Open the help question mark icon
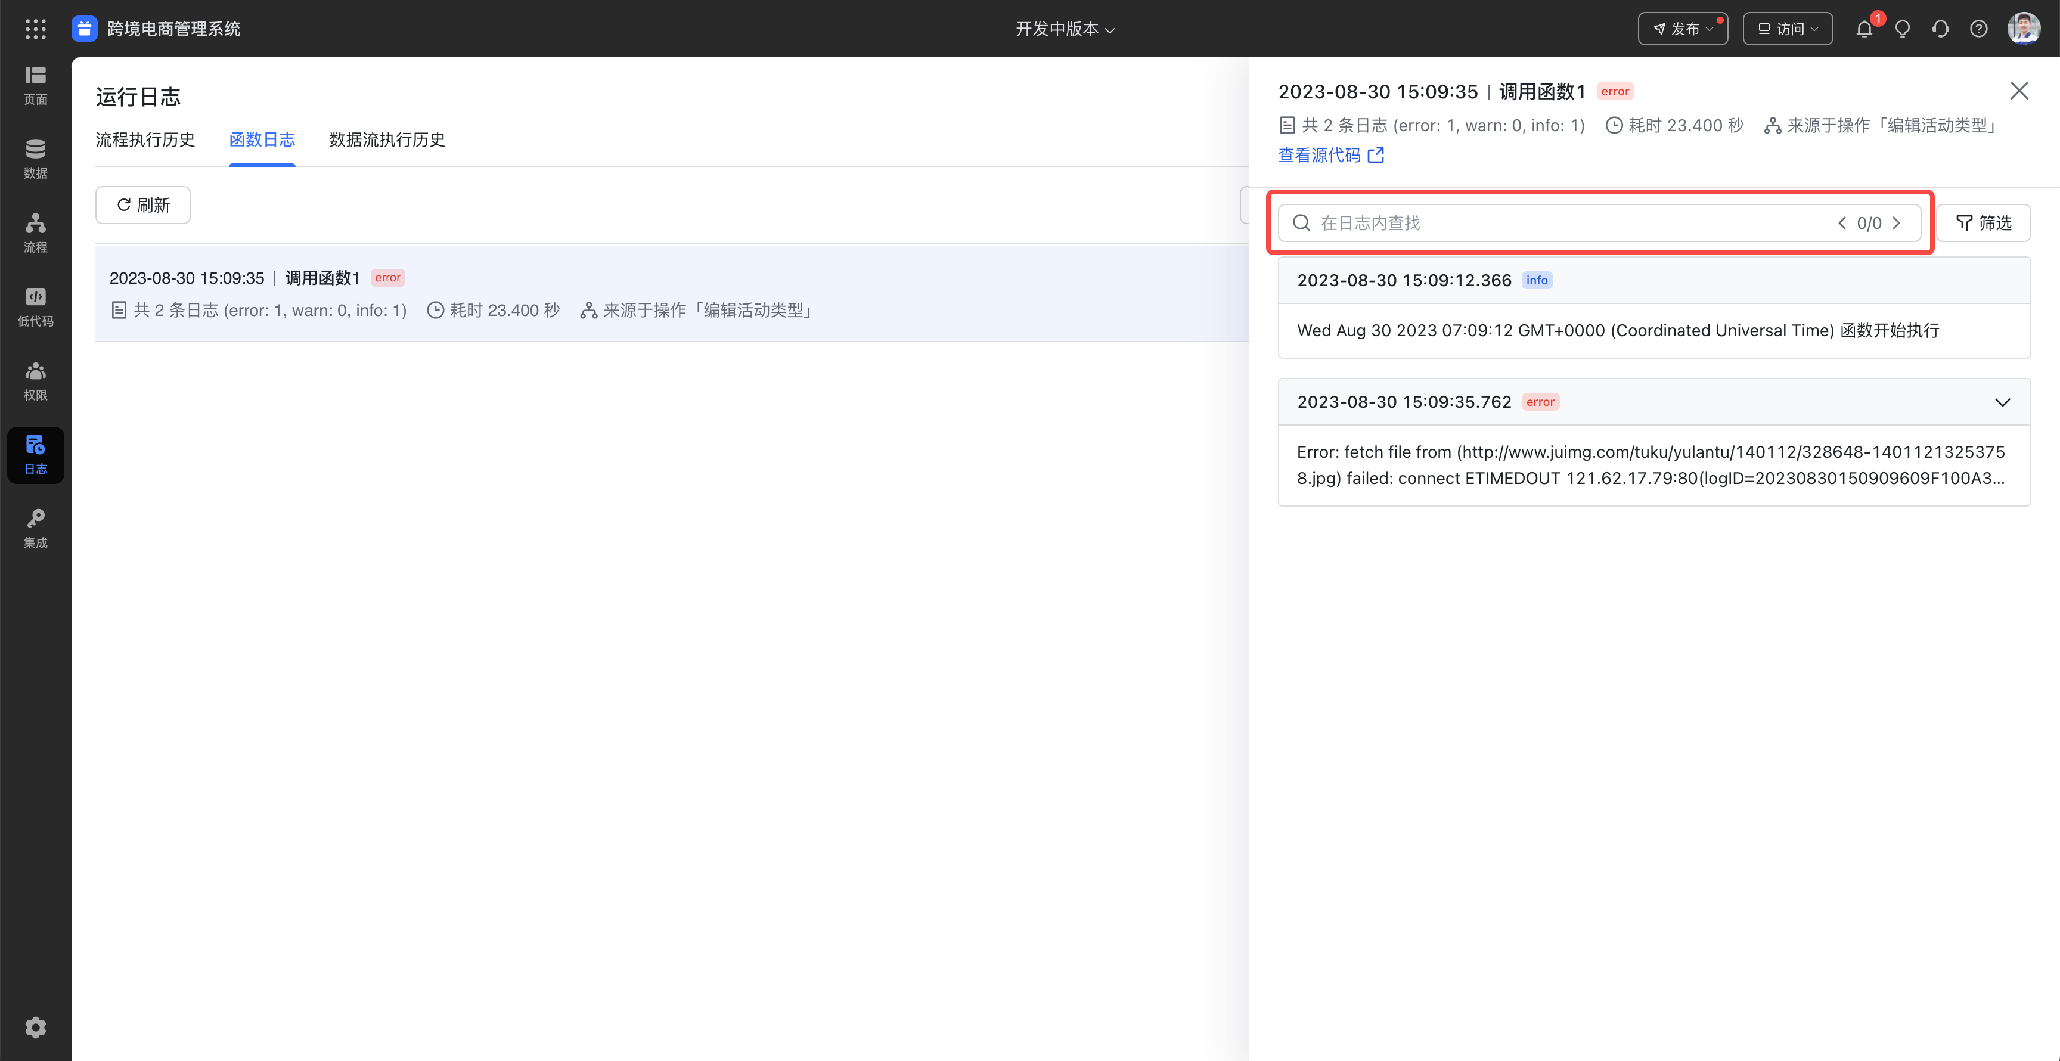Viewport: 2060px width, 1061px height. click(1978, 29)
